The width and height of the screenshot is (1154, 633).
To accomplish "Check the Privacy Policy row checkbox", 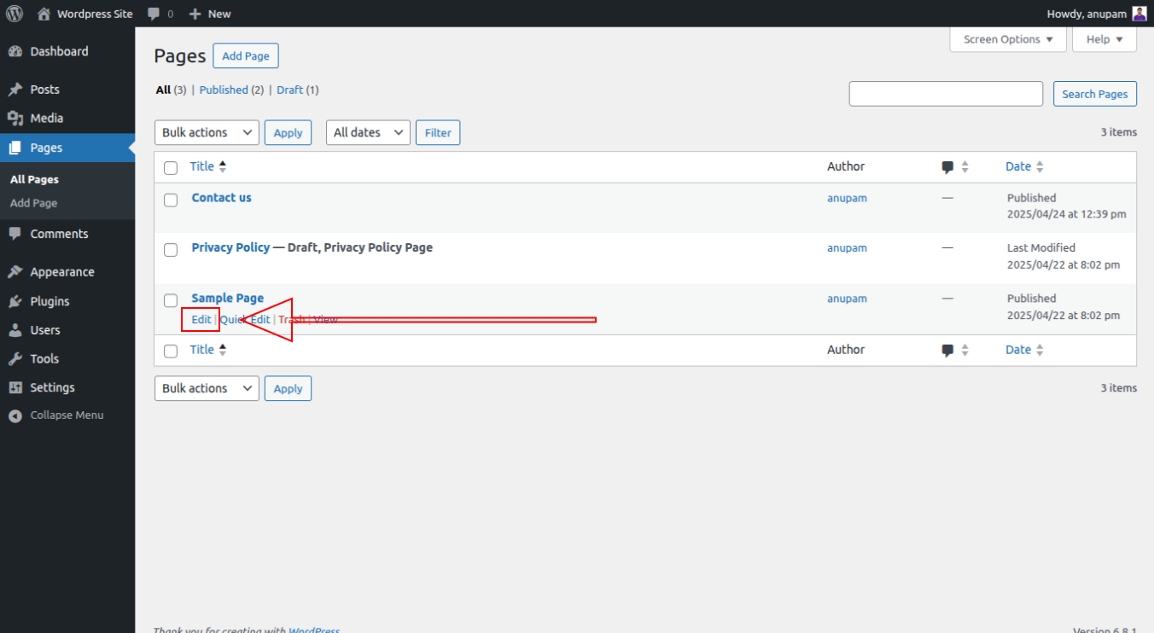I will (x=171, y=250).
